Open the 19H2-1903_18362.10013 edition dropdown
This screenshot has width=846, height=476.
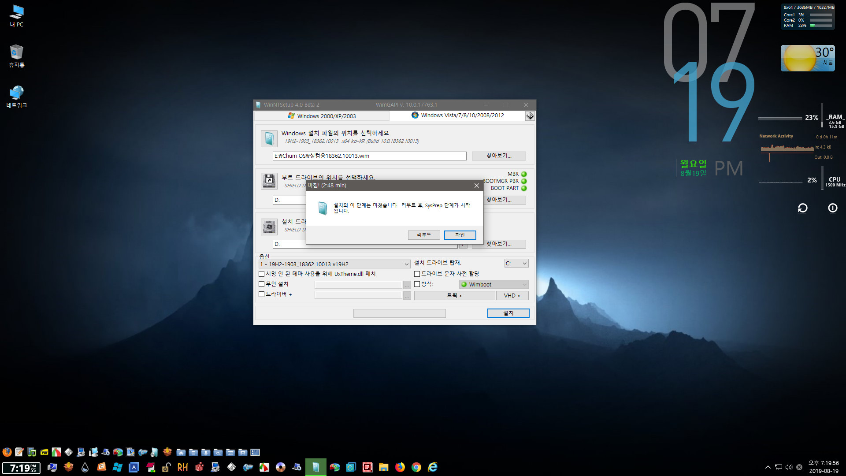click(334, 264)
